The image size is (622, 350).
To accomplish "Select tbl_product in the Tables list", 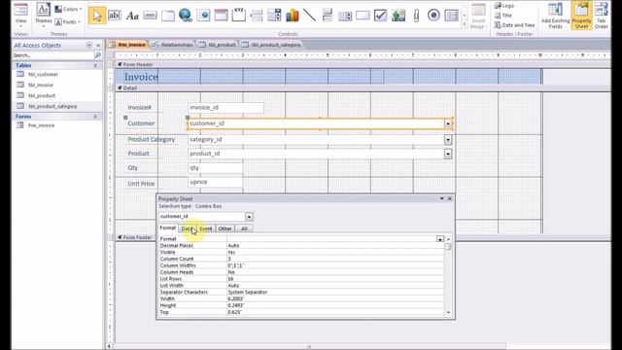I will pyautogui.click(x=42, y=95).
